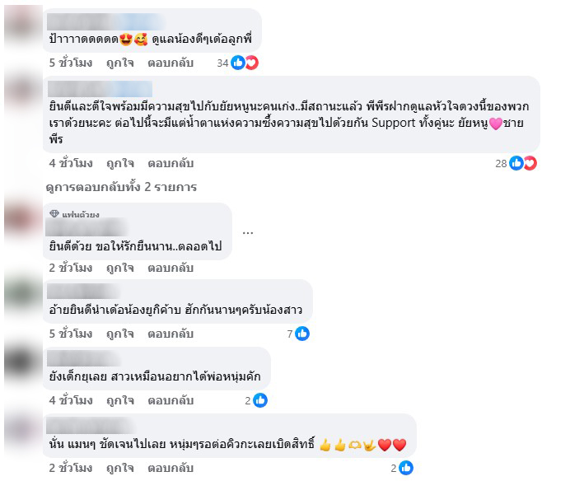Click ตอบกลับ under the ป้าาาดดดดด comment
The height and width of the screenshot is (481, 570).
[x=171, y=63]
